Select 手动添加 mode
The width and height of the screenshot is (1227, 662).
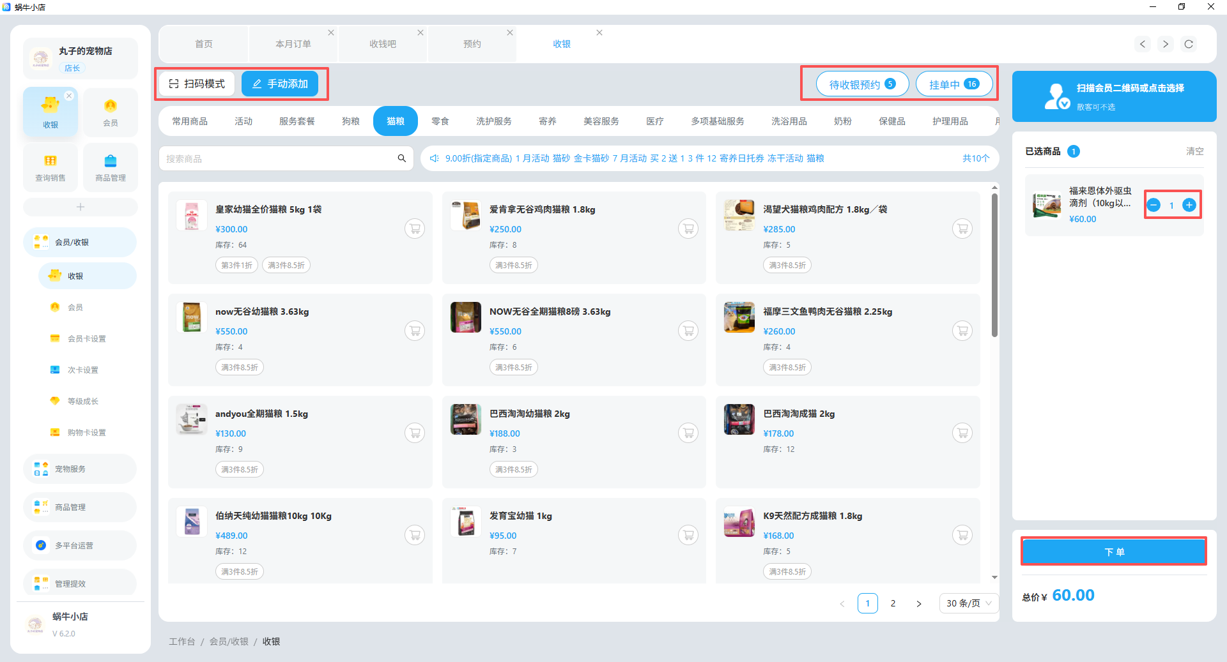click(x=280, y=84)
